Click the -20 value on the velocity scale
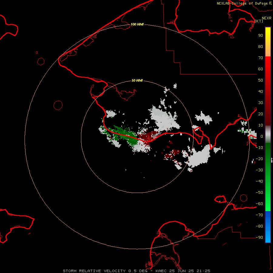Screen dimensions: 273x273 tap(259, 159)
